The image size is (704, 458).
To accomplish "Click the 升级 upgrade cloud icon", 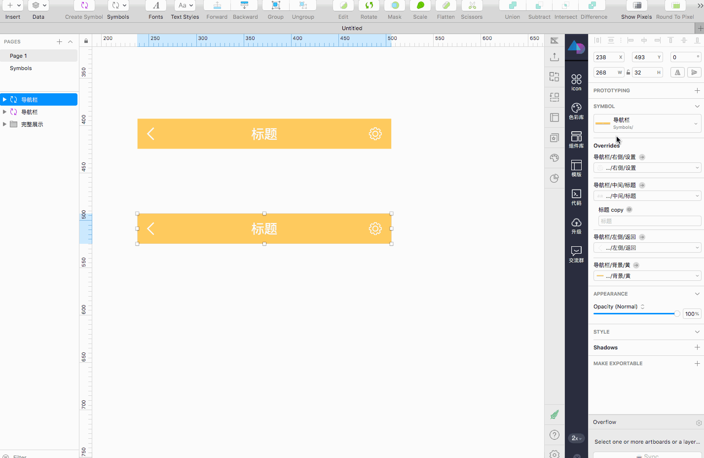I will coord(576,226).
